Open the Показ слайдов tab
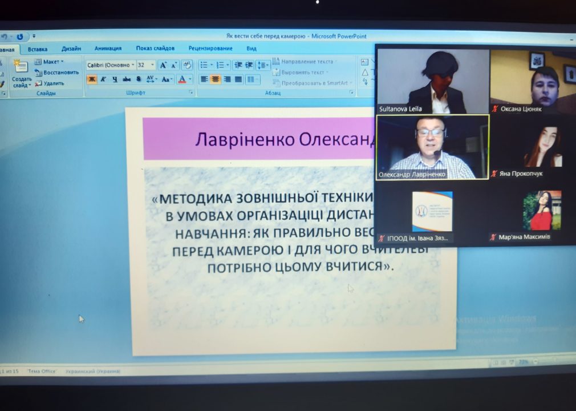The width and height of the screenshot is (576, 411). click(155, 48)
